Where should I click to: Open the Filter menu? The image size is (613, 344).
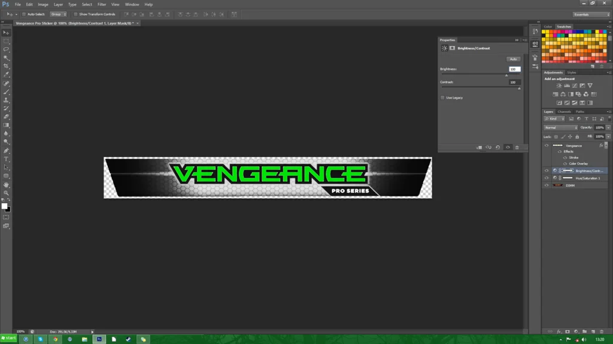pyautogui.click(x=102, y=5)
